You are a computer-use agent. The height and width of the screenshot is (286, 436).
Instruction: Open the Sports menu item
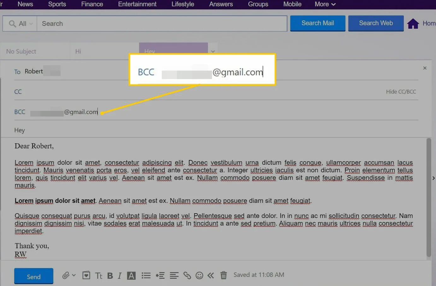[57, 4]
